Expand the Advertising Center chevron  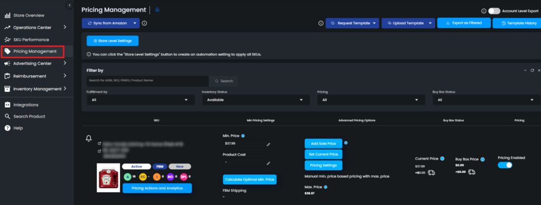(x=65, y=63)
